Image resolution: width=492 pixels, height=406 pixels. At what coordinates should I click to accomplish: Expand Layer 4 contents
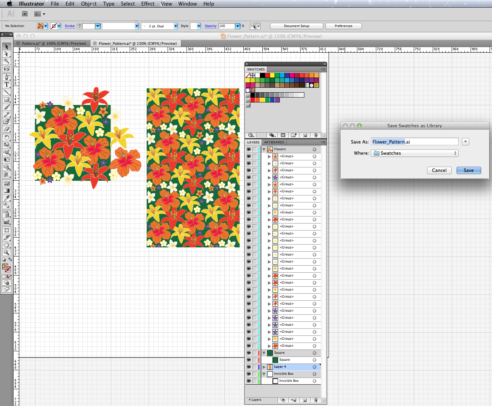pyautogui.click(x=264, y=367)
